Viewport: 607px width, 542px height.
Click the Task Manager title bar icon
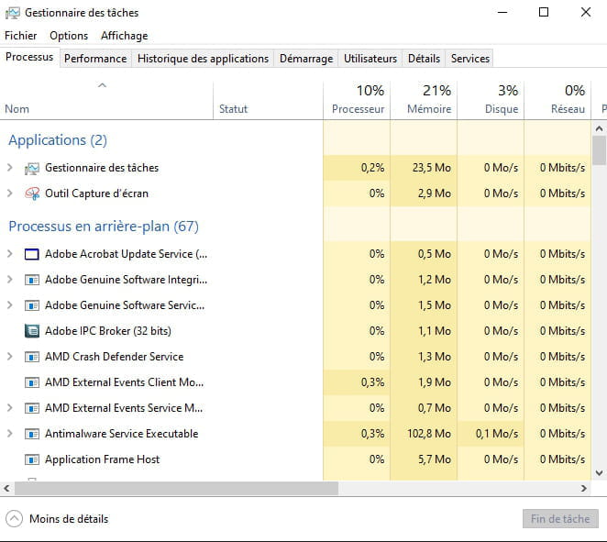click(13, 13)
